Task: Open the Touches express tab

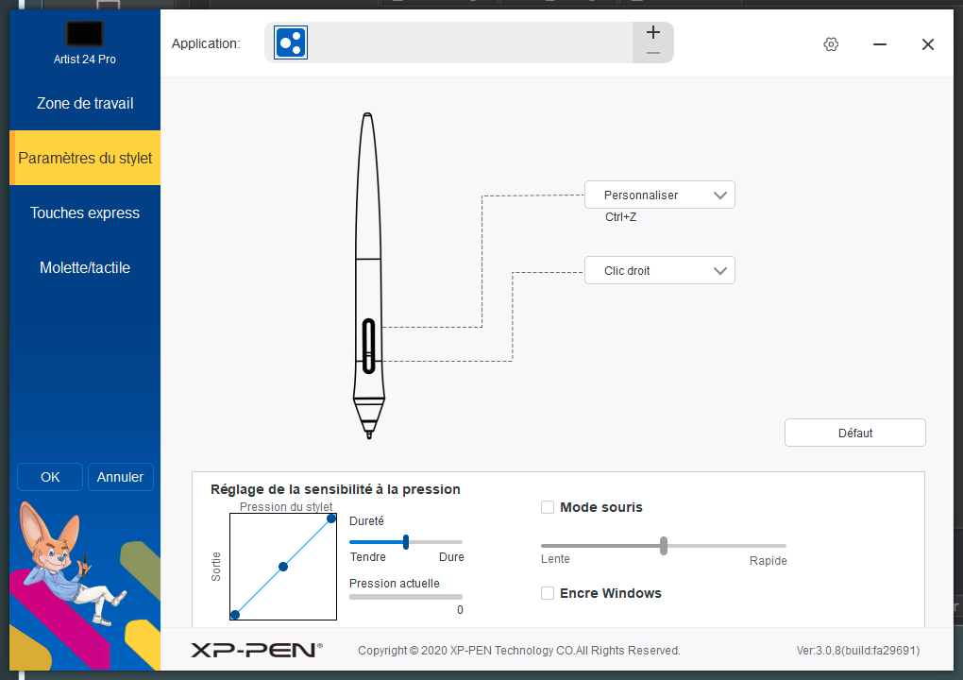Action: tap(85, 213)
